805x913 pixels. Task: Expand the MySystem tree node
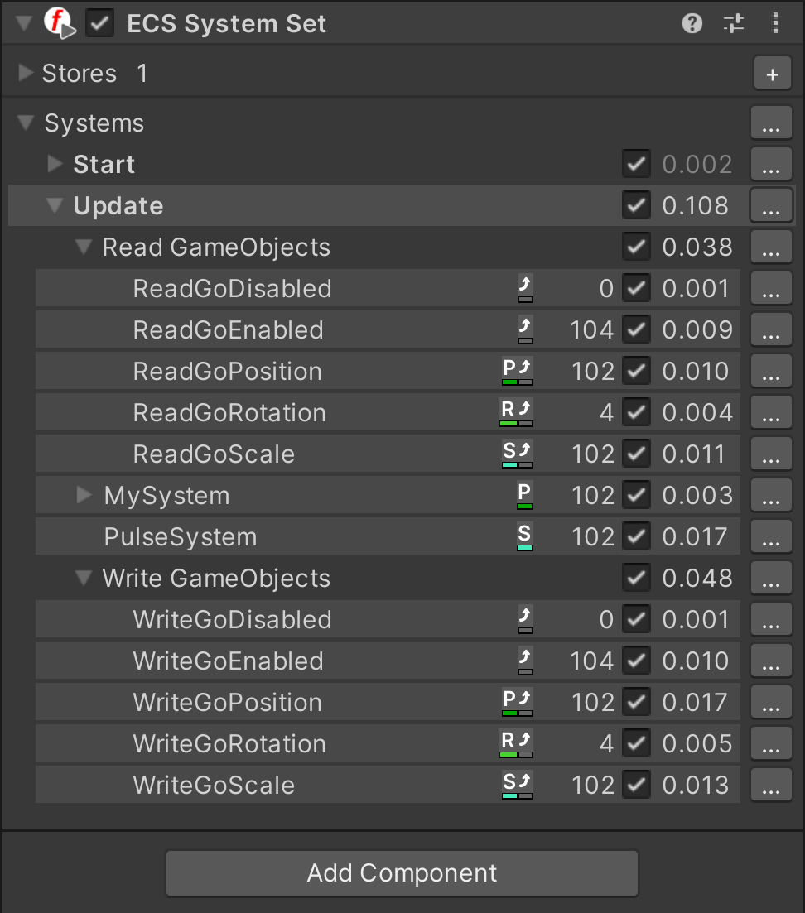coord(84,496)
